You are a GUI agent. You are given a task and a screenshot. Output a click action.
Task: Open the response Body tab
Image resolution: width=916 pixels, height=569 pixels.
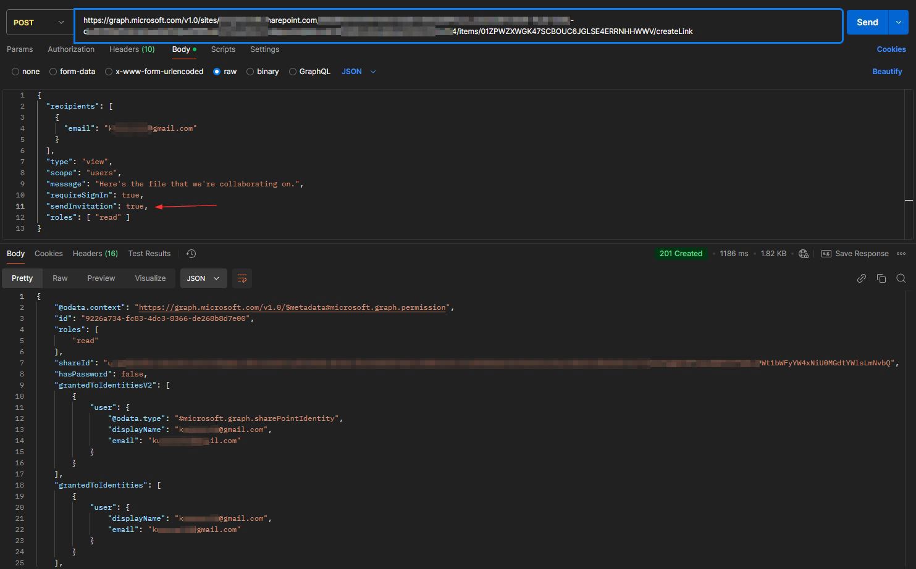15,254
